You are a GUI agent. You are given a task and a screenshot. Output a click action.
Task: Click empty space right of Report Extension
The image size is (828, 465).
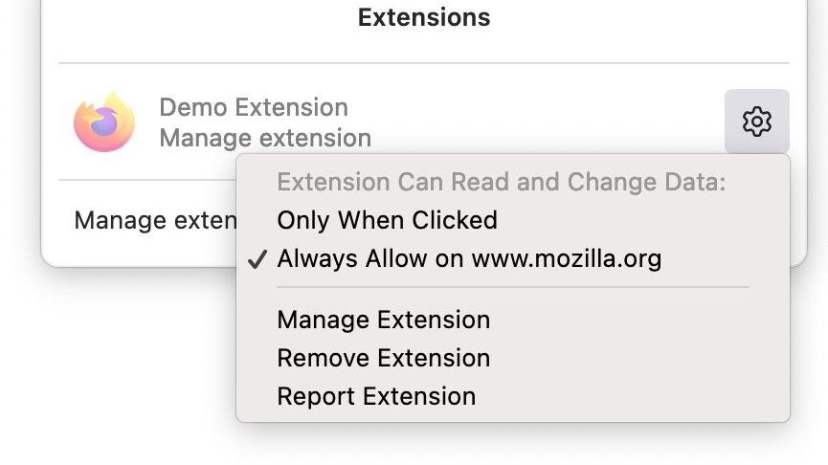(632, 396)
